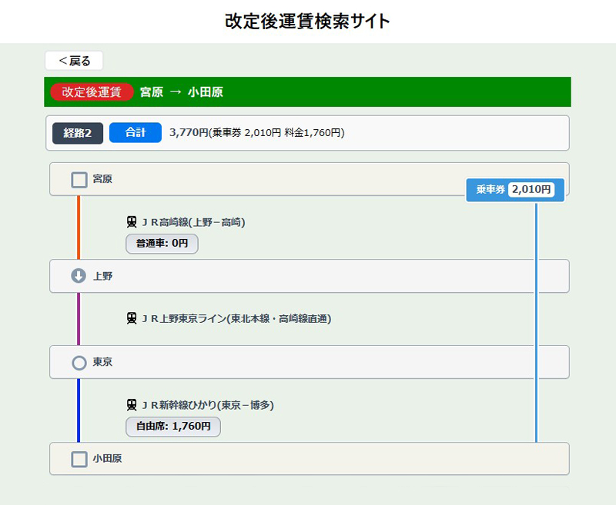Click the circle icon at 東京 station
The image size is (616, 505).
click(x=79, y=362)
